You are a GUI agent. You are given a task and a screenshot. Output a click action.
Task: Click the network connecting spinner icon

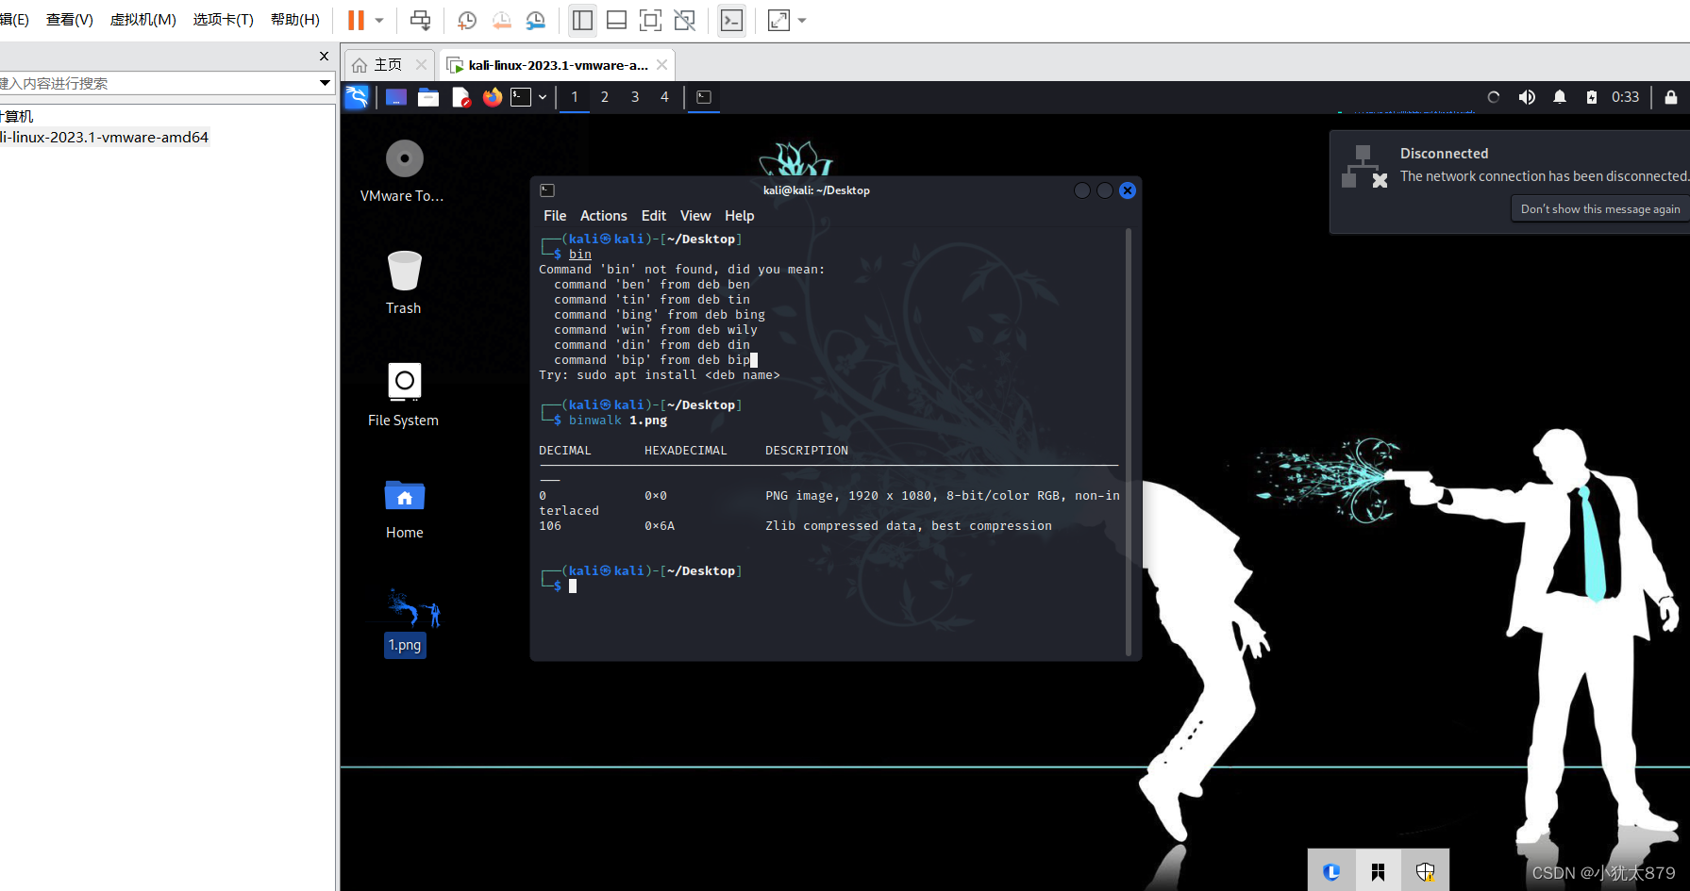(x=1494, y=97)
